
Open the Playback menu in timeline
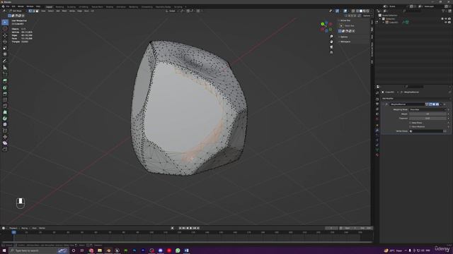pyautogui.click(x=13, y=228)
